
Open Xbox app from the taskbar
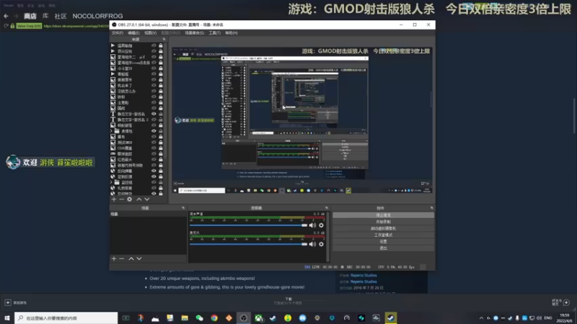(x=259, y=318)
